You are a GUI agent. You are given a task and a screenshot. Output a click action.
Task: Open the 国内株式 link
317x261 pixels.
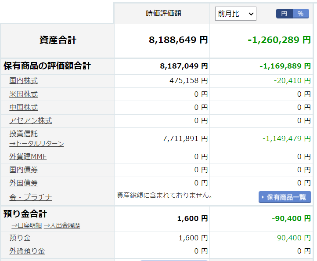point(23,80)
